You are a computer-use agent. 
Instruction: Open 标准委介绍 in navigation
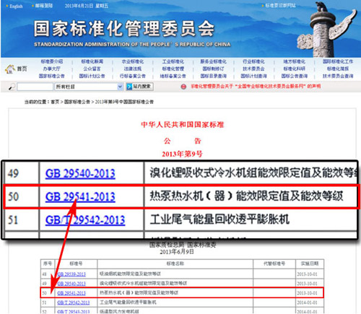[52, 61]
